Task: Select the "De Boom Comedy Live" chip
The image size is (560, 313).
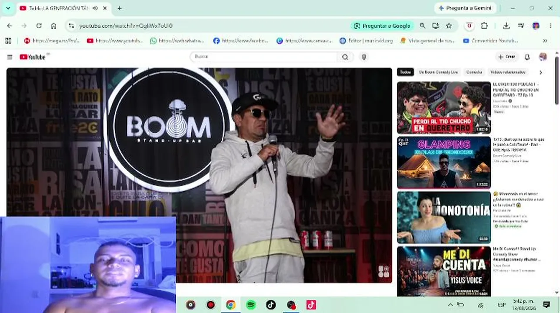Action: pyautogui.click(x=438, y=72)
